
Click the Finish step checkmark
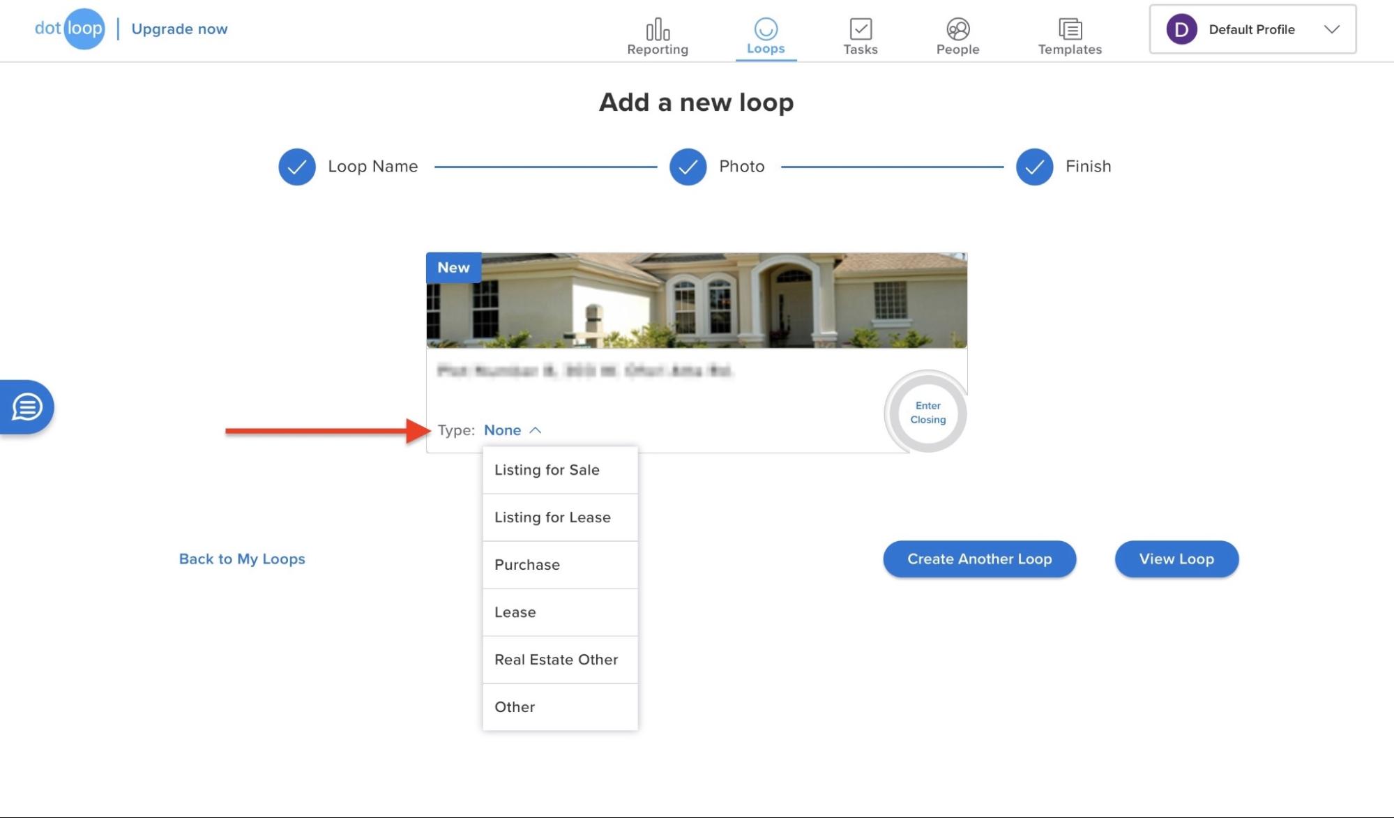coord(1033,167)
